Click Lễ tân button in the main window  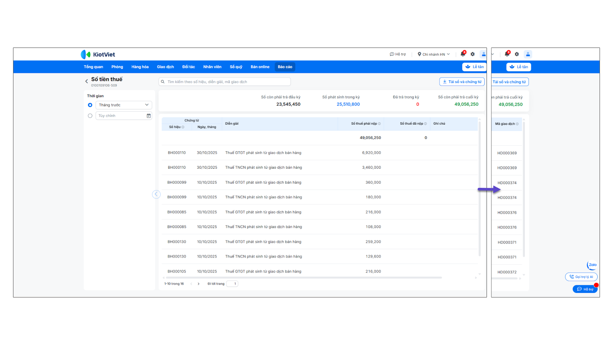click(x=474, y=67)
